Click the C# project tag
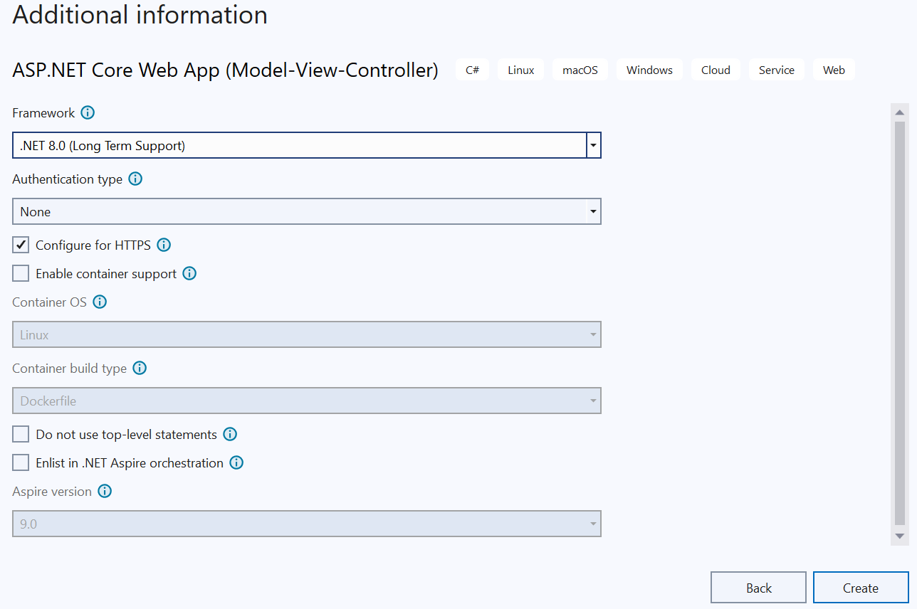917x609 pixels. (472, 70)
